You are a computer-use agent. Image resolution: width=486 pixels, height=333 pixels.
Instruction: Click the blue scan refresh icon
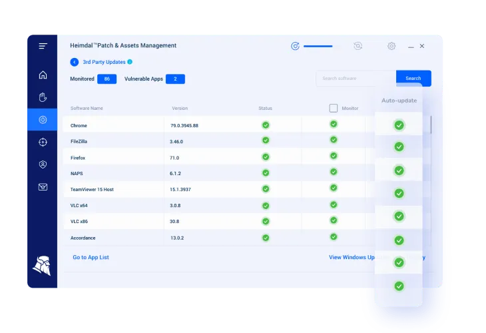tap(295, 46)
